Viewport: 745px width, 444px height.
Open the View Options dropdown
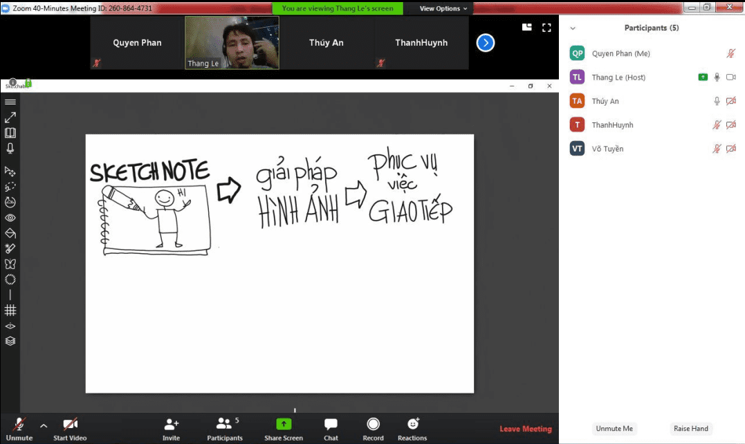coord(443,8)
